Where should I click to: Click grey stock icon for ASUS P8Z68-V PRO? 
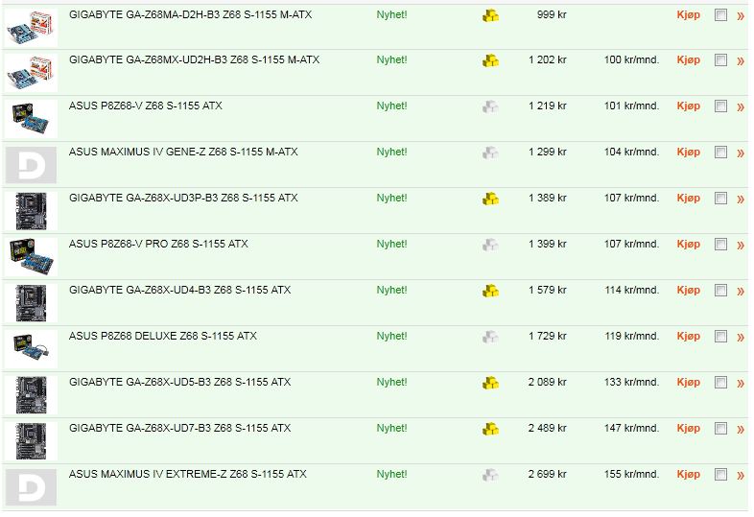(x=490, y=245)
